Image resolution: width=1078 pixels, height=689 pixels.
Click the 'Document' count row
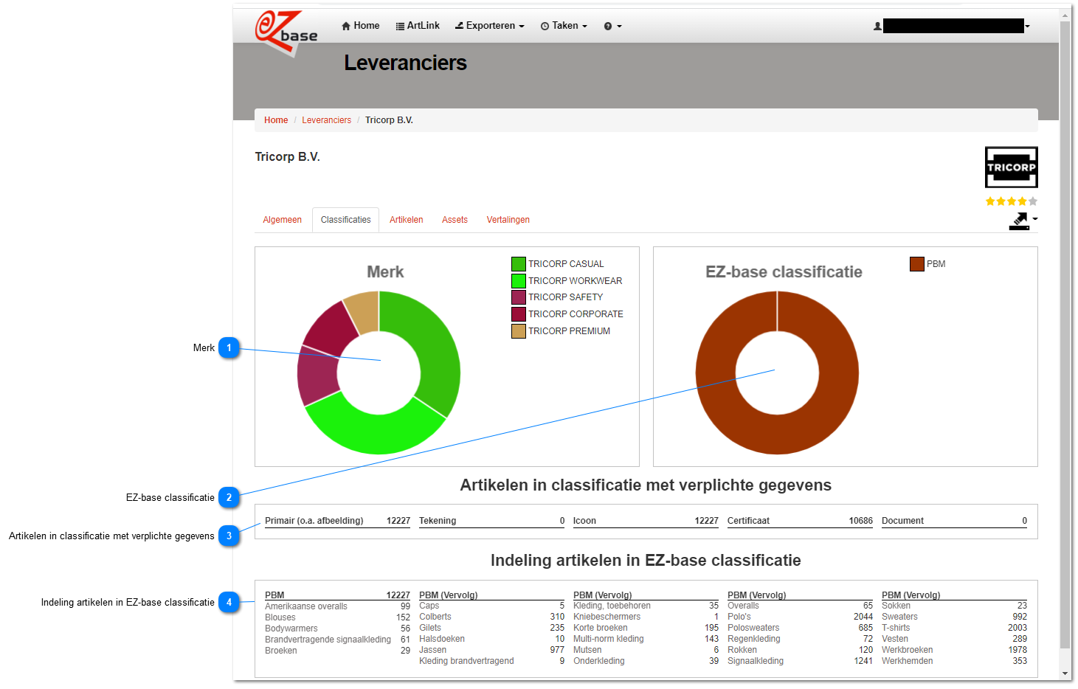point(954,521)
